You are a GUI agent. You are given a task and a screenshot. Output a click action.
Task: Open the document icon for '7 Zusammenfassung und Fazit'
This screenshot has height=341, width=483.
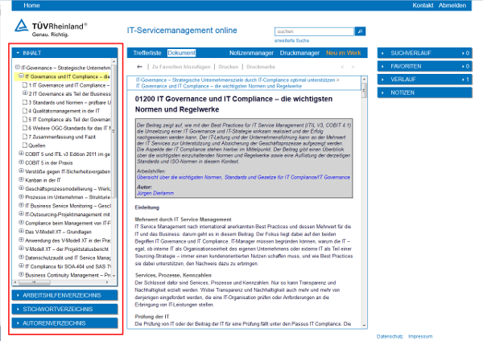25,137
